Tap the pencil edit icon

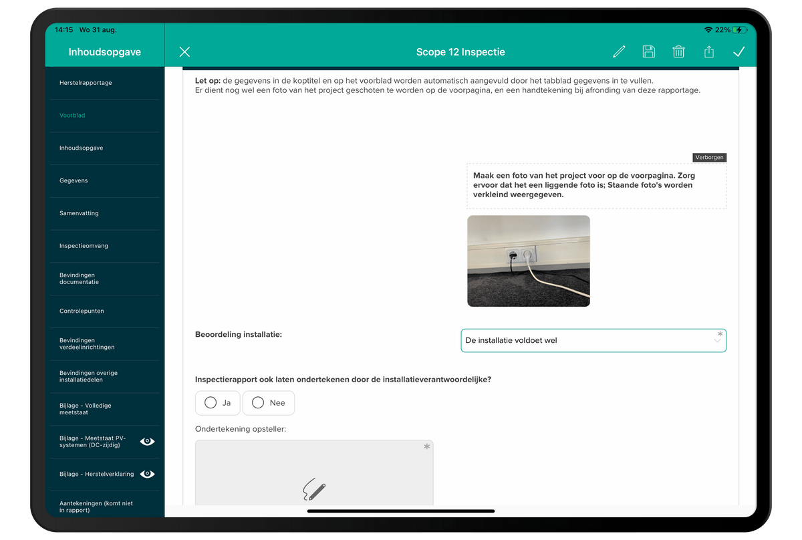click(x=619, y=52)
